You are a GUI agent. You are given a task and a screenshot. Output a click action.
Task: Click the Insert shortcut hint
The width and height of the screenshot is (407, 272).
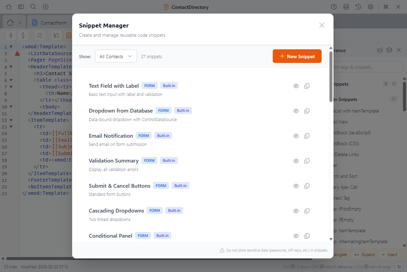[x=389, y=255]
